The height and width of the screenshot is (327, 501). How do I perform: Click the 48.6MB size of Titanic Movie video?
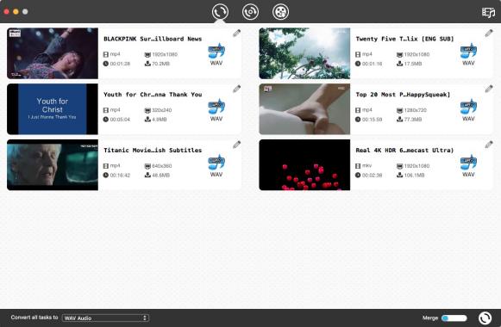click(x=160, y=176)
